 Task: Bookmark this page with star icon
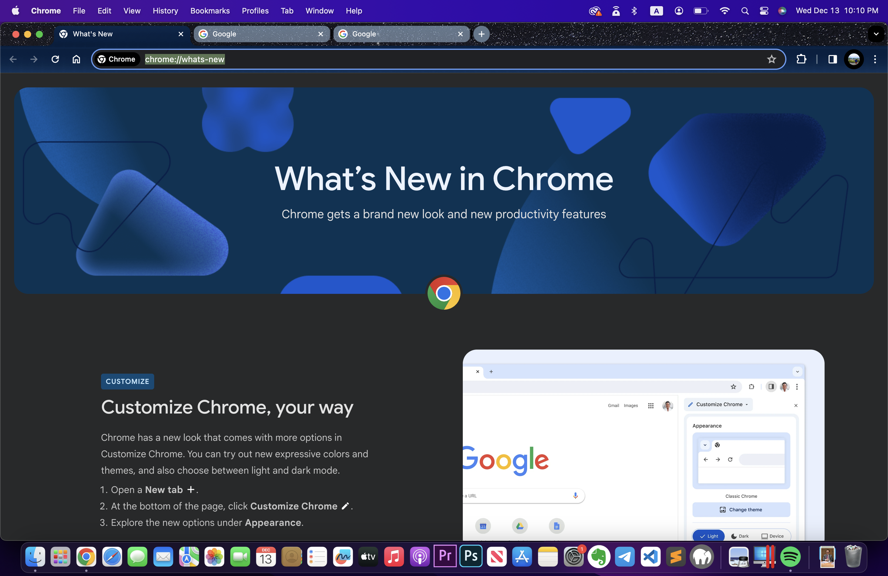771,59
